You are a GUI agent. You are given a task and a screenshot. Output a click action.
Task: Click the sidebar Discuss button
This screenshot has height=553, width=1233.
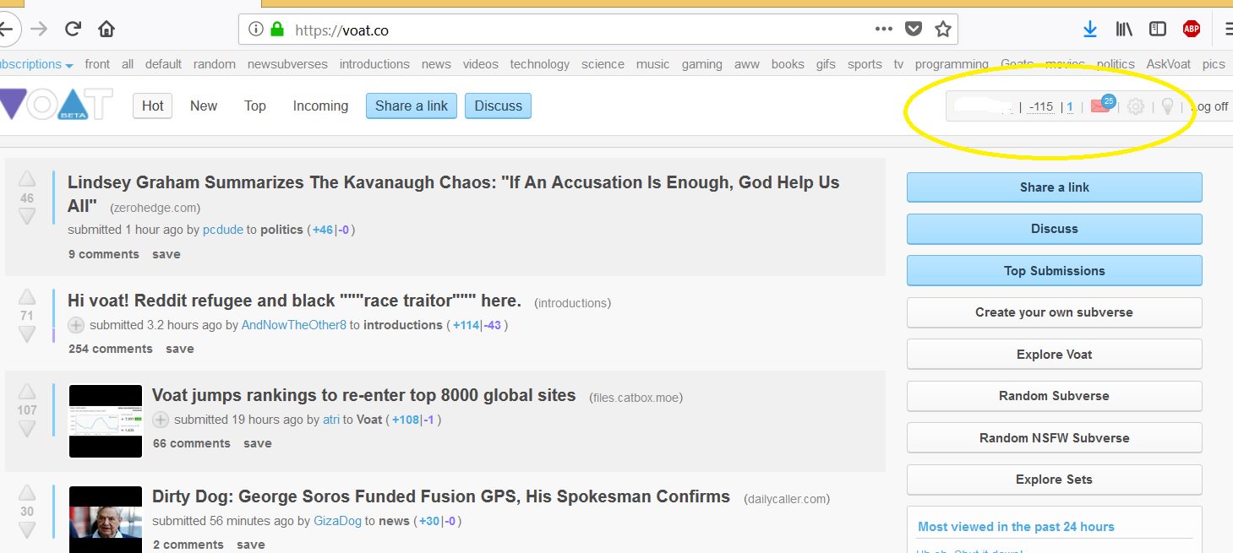[1055, 229]
